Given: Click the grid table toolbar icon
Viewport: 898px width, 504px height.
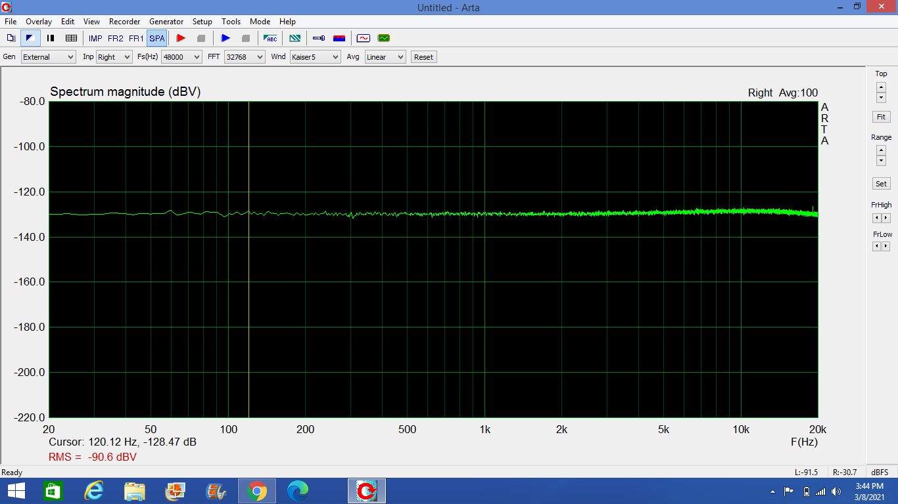Looking at the screenshot, I should pos(71,38).
